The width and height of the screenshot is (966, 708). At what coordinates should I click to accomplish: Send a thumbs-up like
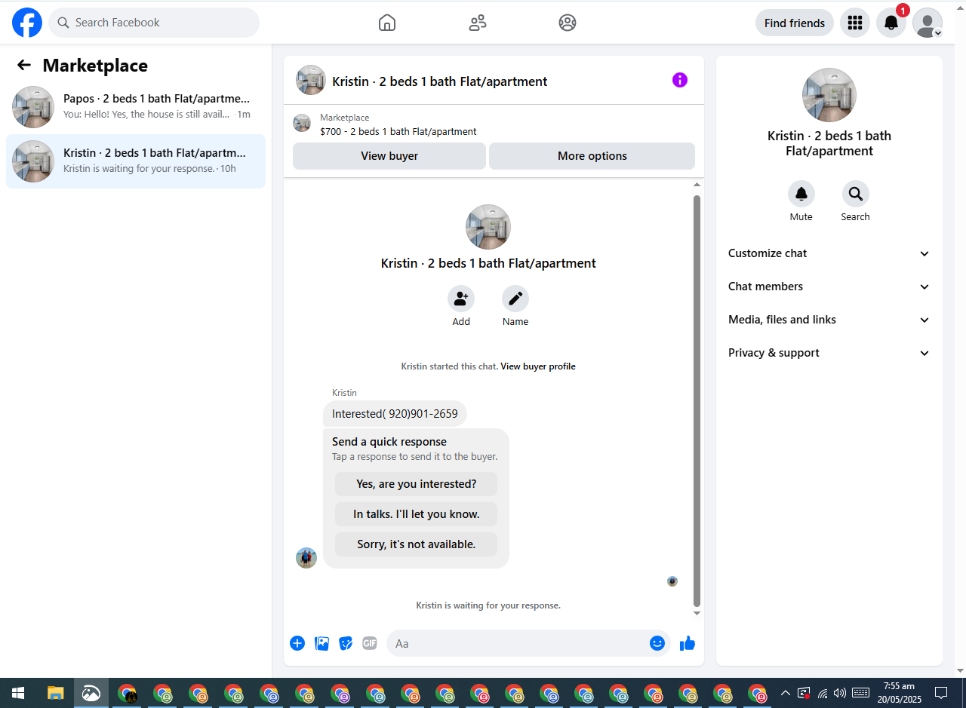[x=688, y=643]
